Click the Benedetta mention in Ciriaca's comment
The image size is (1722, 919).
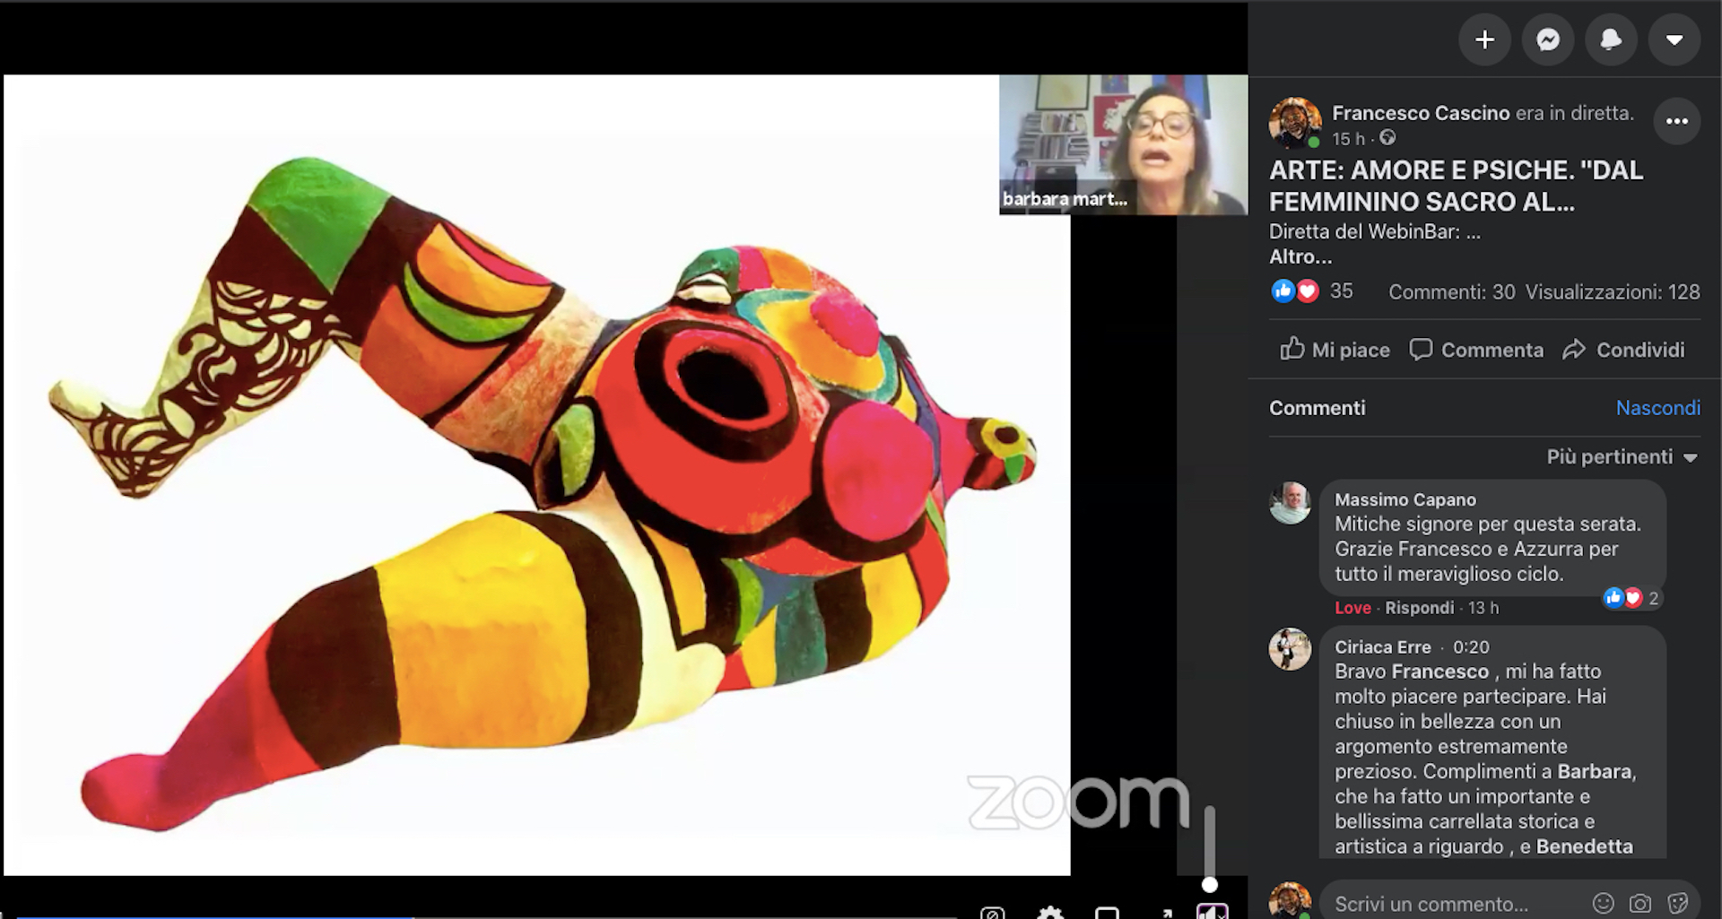point(1584,846)
